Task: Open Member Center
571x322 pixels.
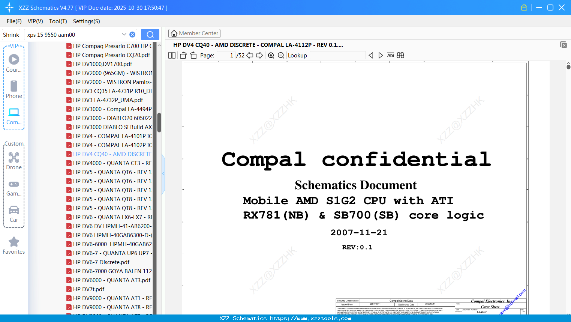Action: [194, 33]
